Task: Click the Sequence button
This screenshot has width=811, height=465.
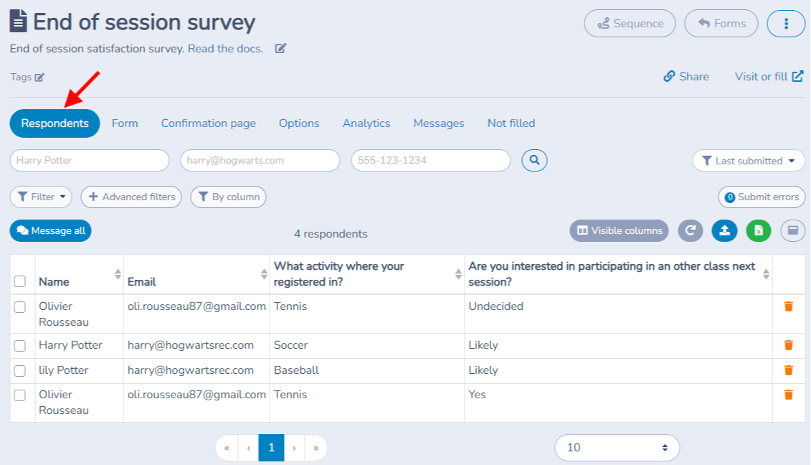Action: point(630,24)
